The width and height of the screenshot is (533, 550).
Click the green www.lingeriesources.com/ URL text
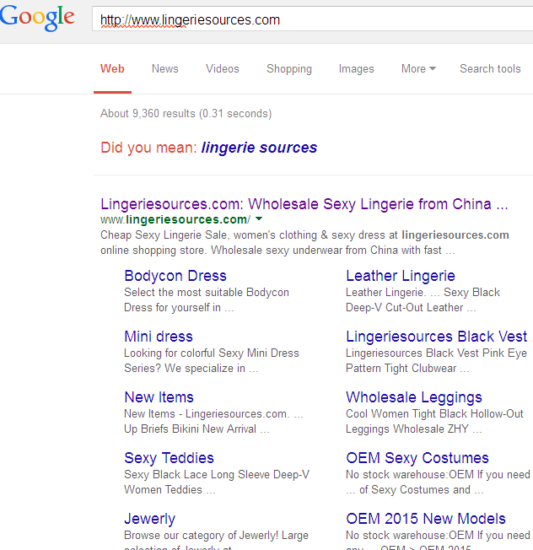click(175, 219)
